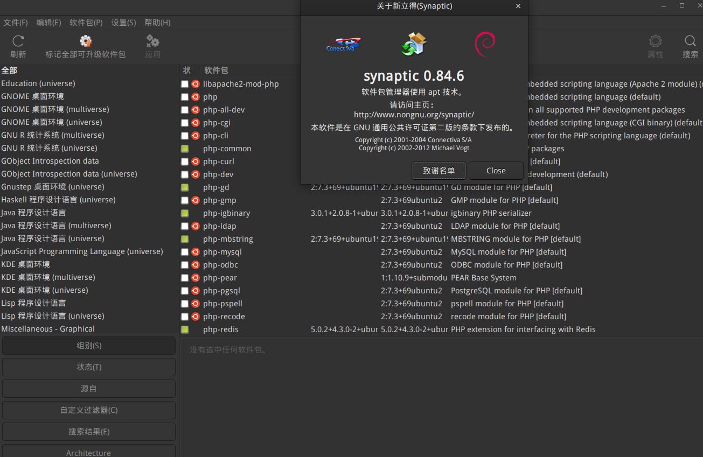Click the Ubuntu support icon beside libapache2-mod-php
This screenshot has height=457, width=703.
[x=196, y=84]
